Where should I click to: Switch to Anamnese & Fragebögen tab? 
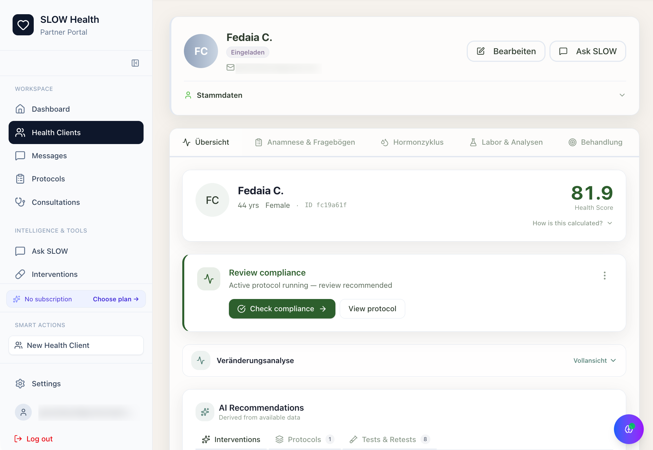coord(305,142)
